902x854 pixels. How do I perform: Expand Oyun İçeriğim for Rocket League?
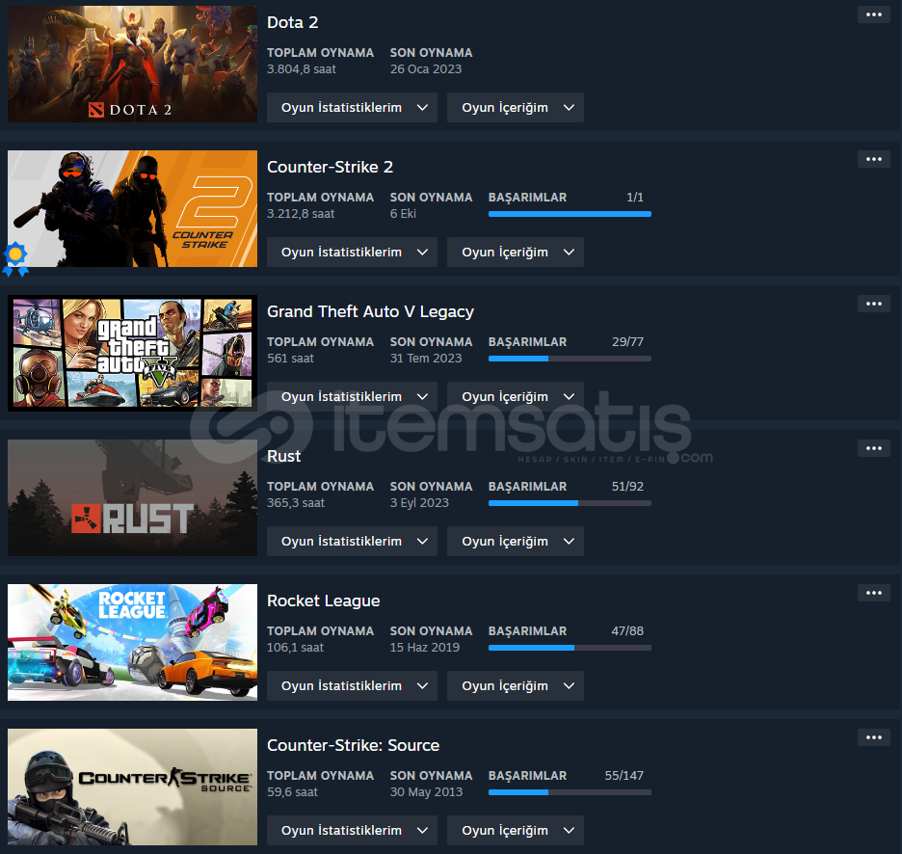[x=515, y=685]
